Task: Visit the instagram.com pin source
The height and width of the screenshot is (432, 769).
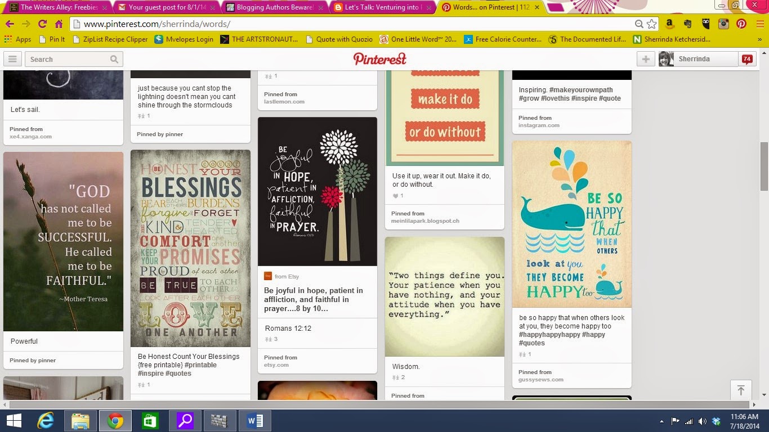Action: tap(539, 125)
